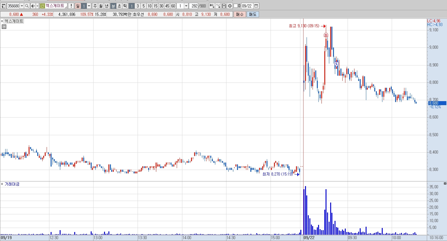The image size is (447, 241).
Task: Select the 월 monthly period toggle
Action: coord(101,6)
